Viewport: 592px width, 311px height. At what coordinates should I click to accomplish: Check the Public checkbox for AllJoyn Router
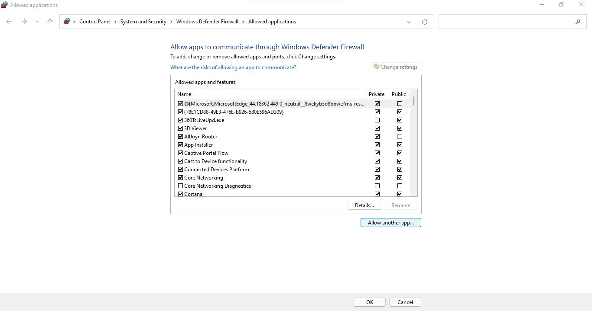400,136
